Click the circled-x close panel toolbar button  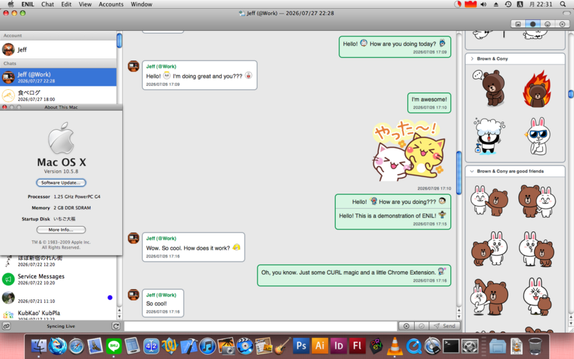(562, 24)
